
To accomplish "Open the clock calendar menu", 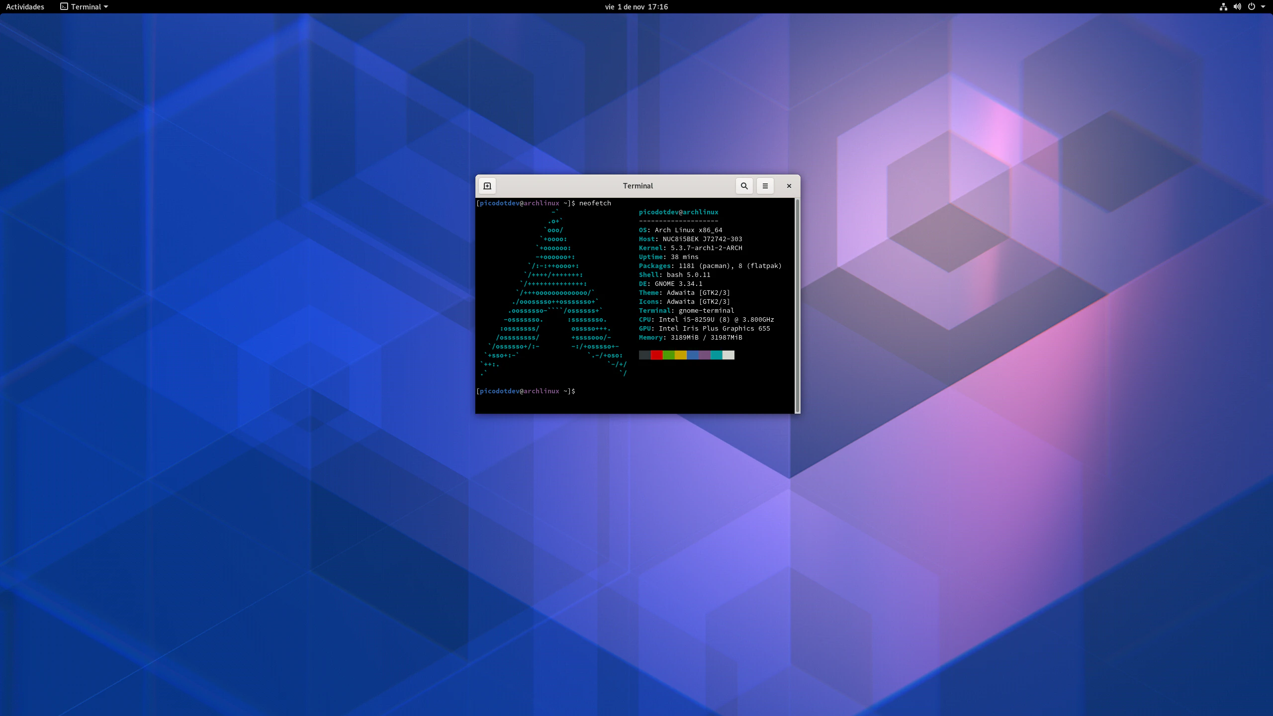I will pos(636,7).
